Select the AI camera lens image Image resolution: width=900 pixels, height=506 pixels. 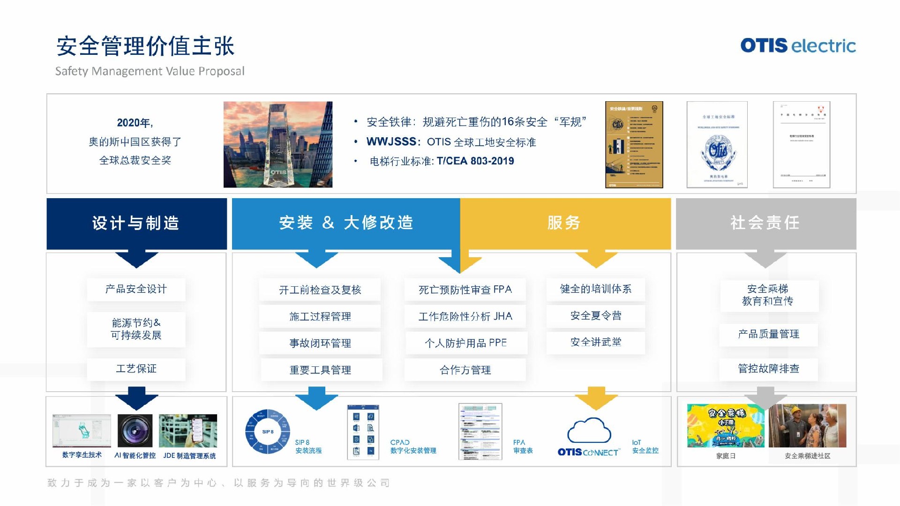pos(135,431)
